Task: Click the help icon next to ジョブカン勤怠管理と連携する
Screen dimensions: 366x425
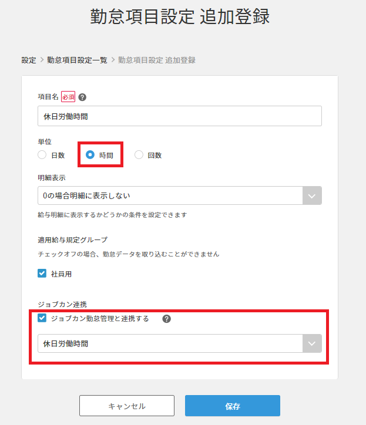Action: (167, 319)
